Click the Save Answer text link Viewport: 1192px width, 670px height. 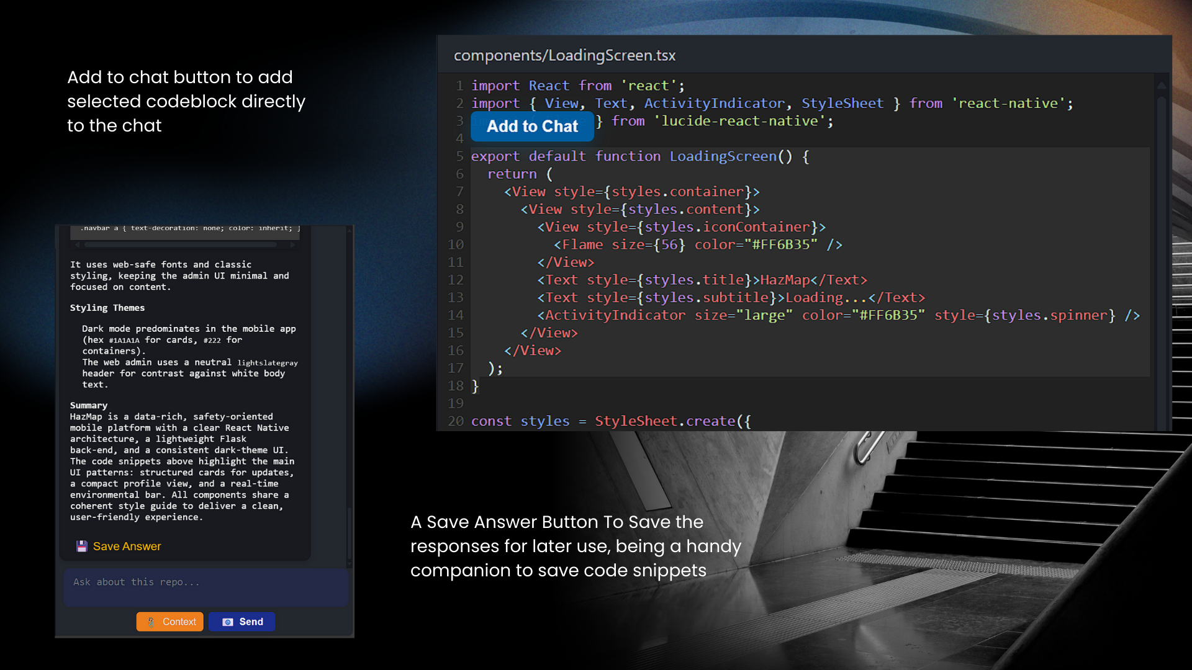coord(127,546)
